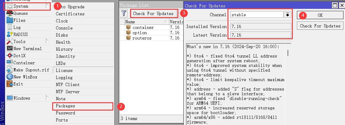Click the changelog scrollbar thumb
Image resolution: width=345 pixels, height=125 pixels.
(x=288, y=53)
